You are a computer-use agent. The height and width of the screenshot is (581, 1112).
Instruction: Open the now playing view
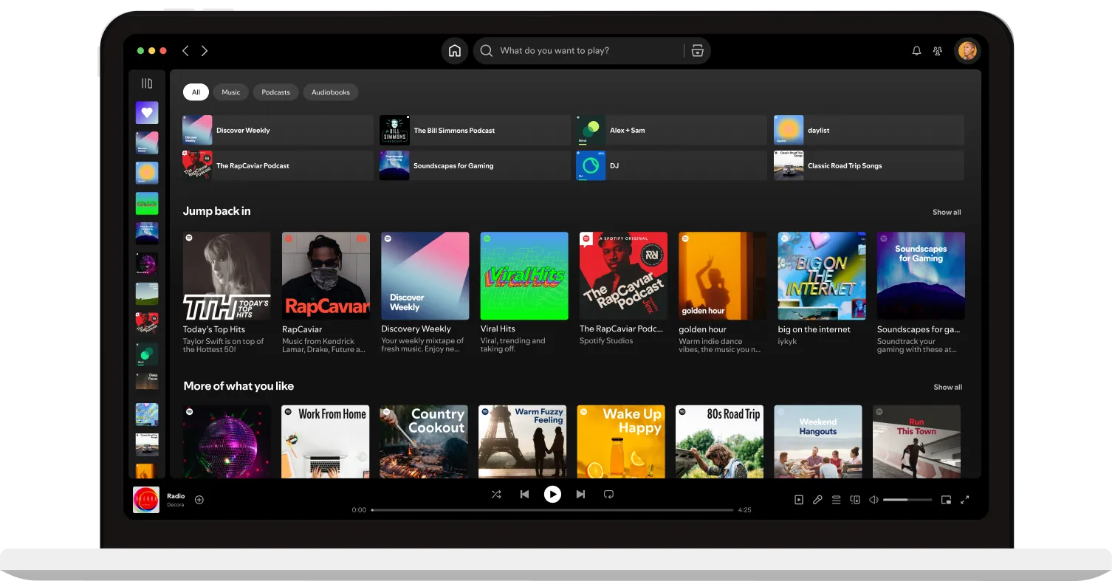(798, 499)
